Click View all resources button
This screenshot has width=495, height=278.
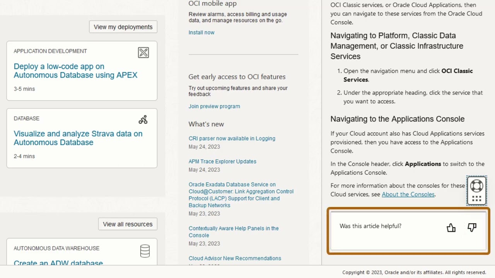coord(128,224)
